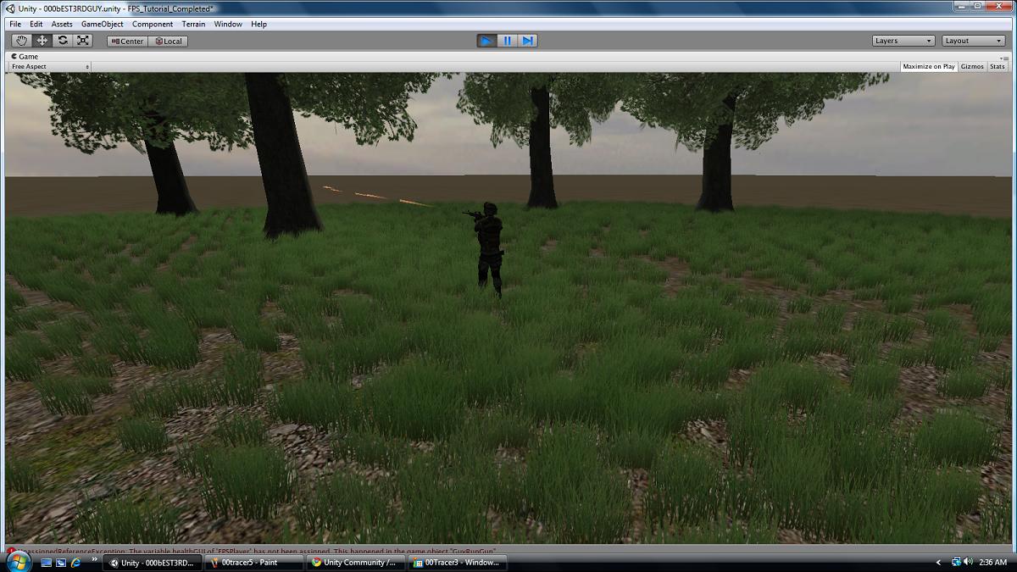The width and height of the screenshot is (1017, 572).
Task: Toggle the Gizmos button
Action: click(971, 66)
